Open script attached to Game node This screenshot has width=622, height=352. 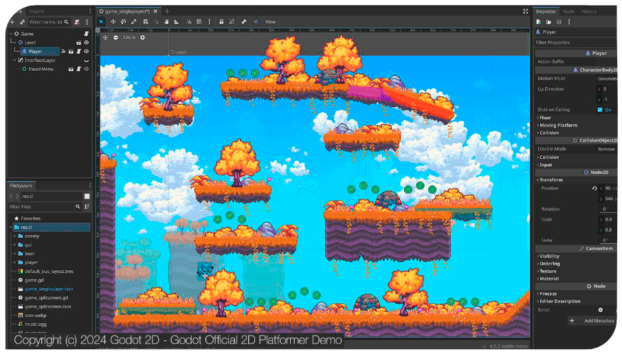coord(86,34)
